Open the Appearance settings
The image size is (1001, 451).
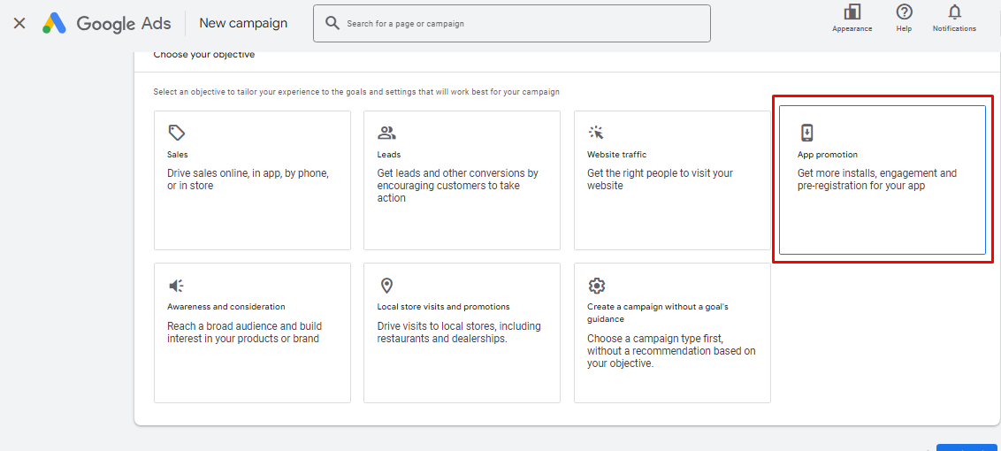(x=852, y=18)
